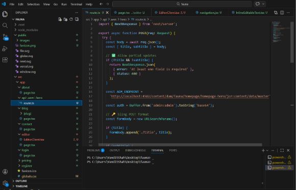Maximize the terminal panel size
The image size is (296, 190).
click(x=282, y=150)
